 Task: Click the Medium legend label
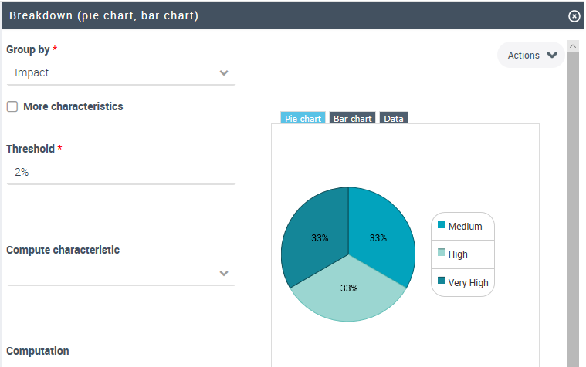pos(465,227)
